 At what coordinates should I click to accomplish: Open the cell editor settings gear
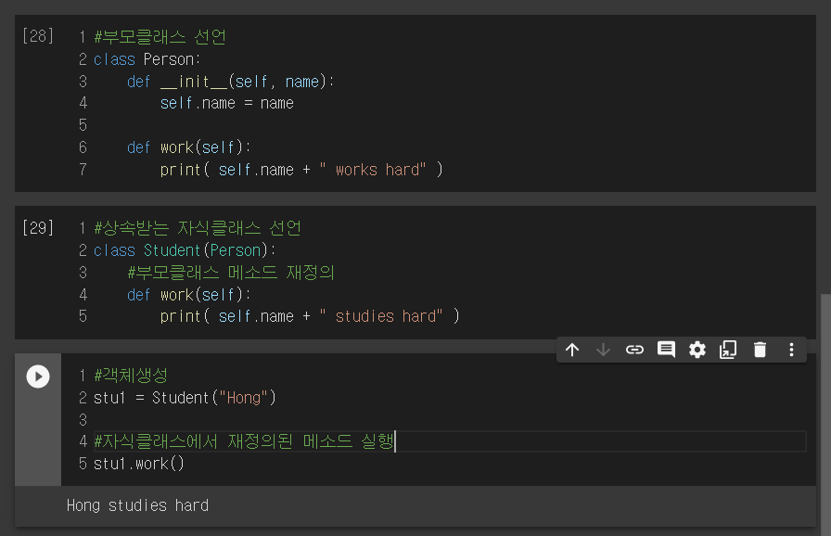(x=697, y=350)
